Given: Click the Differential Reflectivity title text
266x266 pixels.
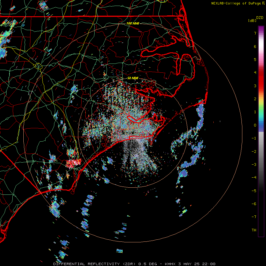Looking at the screenshot, I should (95, 264).
